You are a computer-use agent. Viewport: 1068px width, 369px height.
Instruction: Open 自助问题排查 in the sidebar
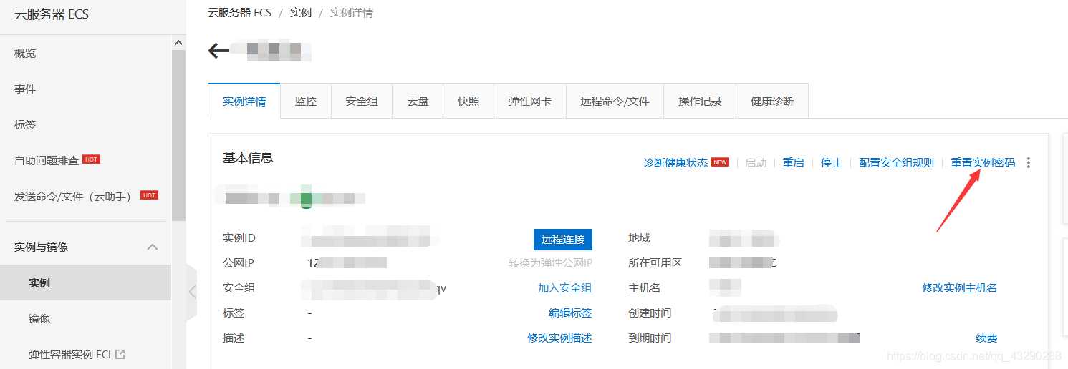point(47,161)
